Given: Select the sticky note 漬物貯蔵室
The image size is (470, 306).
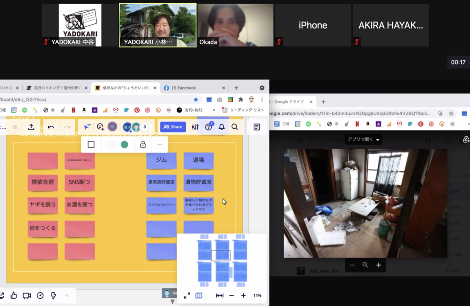Looking at the screenshot, I should (x=198, y=182).
